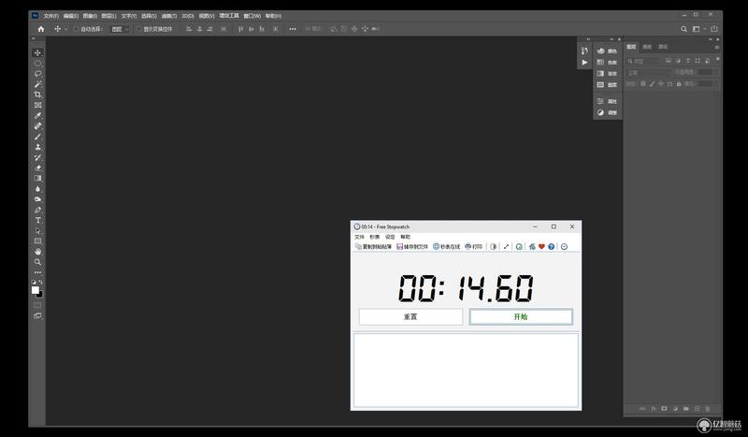Image resolution: width=748 pixels, height=437 pixels.
Task: Switch to the Channels (通道) tab
Action: point(647,47)
